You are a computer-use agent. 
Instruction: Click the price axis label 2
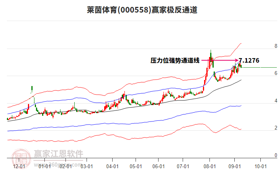(x=276, y=128)
